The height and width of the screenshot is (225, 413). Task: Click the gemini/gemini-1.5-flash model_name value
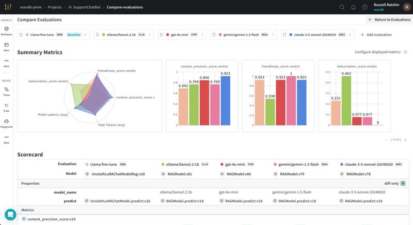click(x=292, y=192)
